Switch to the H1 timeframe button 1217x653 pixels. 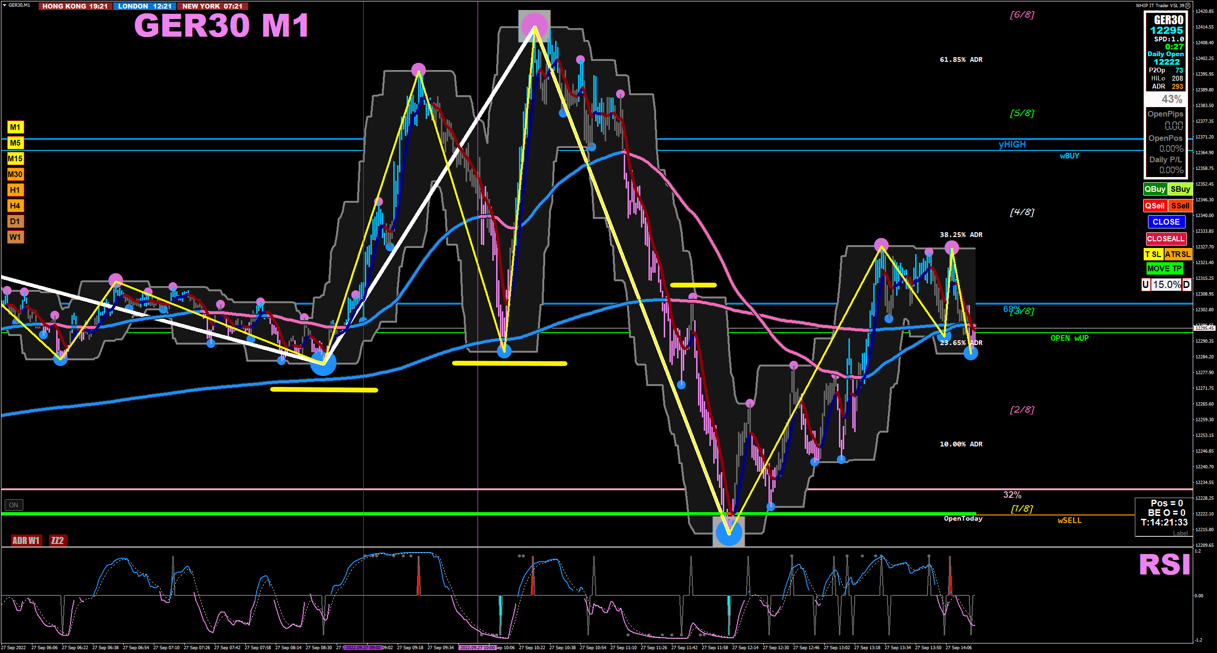[15, 190]
